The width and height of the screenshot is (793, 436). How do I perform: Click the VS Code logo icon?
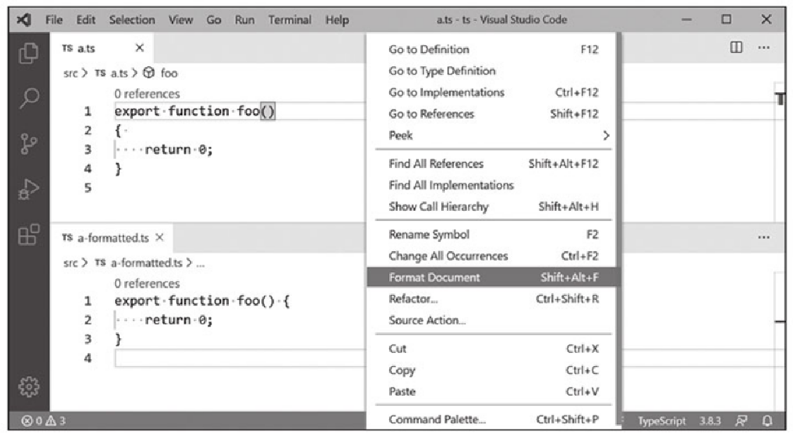tap(24, 20)
